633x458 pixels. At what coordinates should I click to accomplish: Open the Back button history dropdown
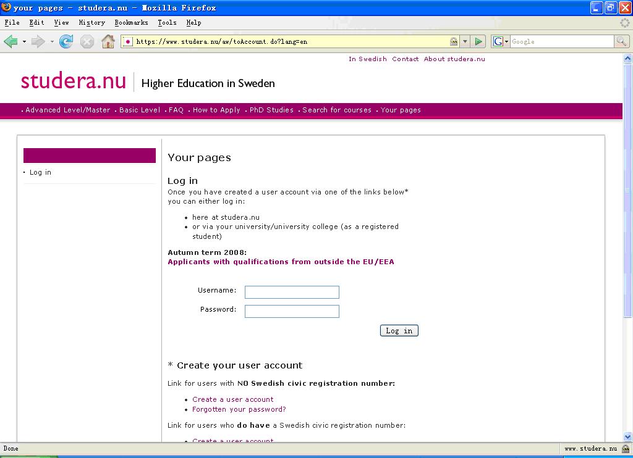tap(24, 41)
